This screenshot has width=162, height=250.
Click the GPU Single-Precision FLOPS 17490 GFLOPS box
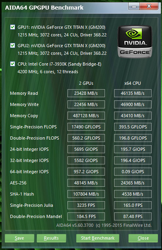click(86, 127)
